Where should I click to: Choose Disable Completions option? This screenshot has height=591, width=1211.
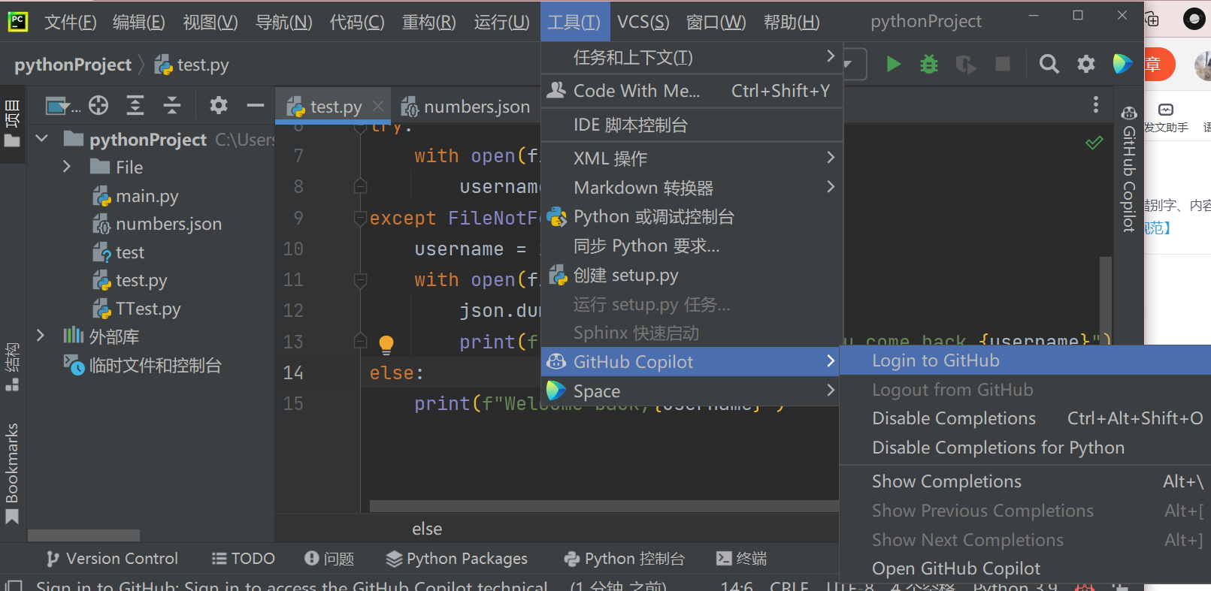(1025, 418)
